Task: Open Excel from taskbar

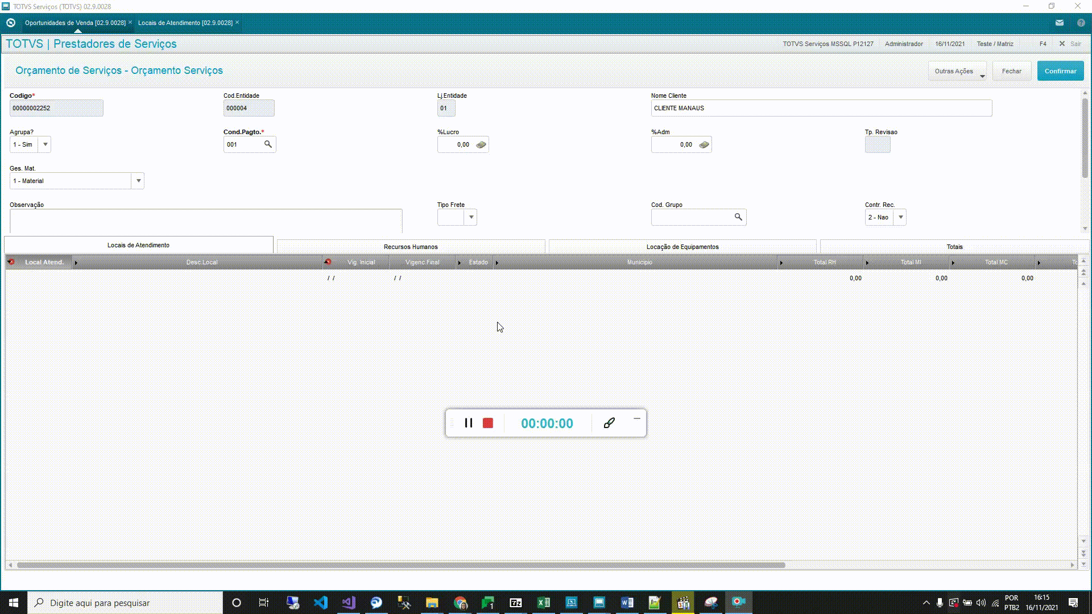Action: coord(544,603)
